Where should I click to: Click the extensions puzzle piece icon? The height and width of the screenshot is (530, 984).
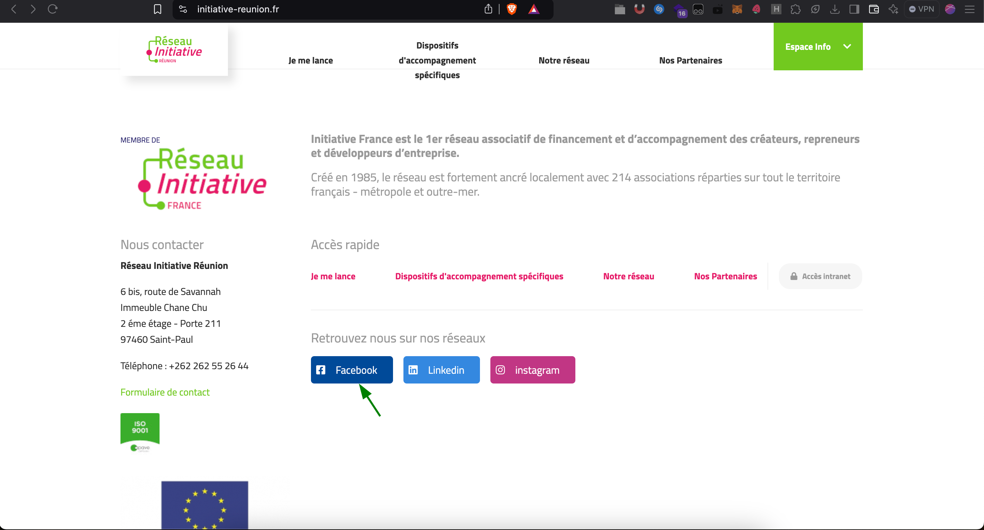(795, 9)
